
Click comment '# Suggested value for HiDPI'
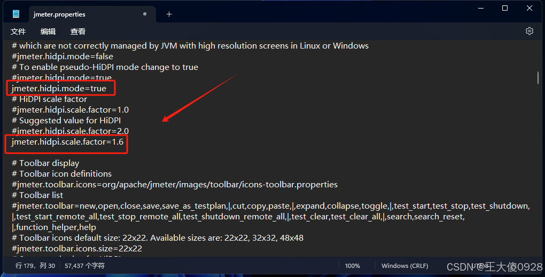pyautogui.click(x=66, y=121)
